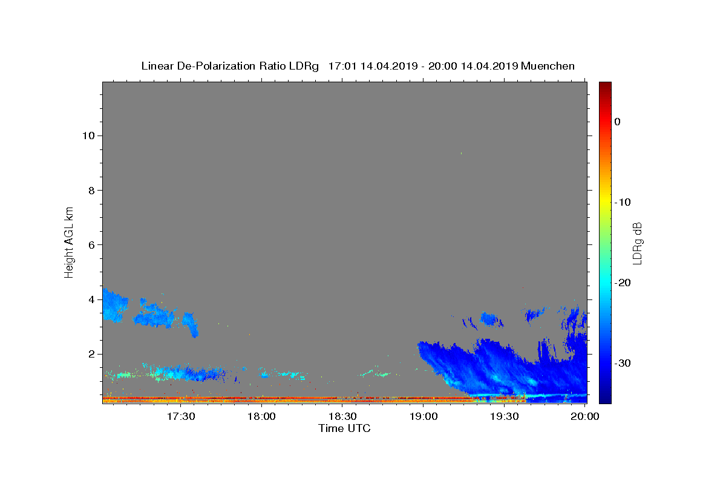Click the colorbar value -30
Image resolution: width=726 pixels, height=484 pixels.
tap(623, 363)
